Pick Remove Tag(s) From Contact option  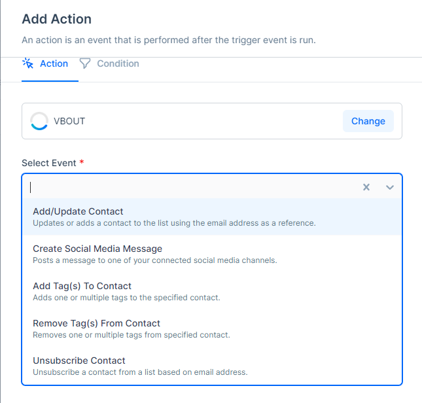(x=96, y=323)
